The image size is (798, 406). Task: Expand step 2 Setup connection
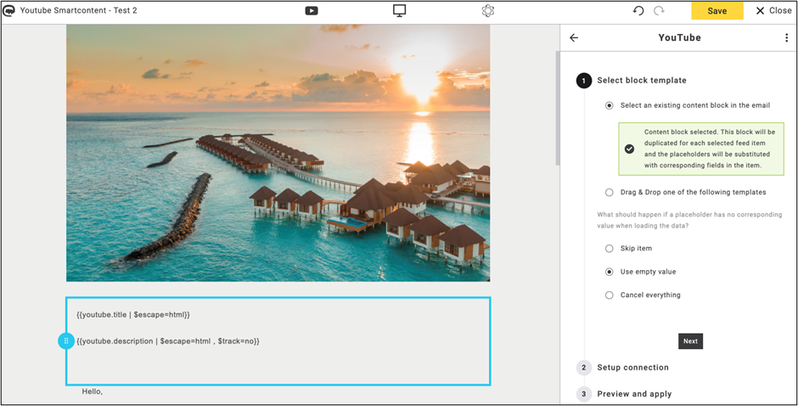[x=632, y=367]
